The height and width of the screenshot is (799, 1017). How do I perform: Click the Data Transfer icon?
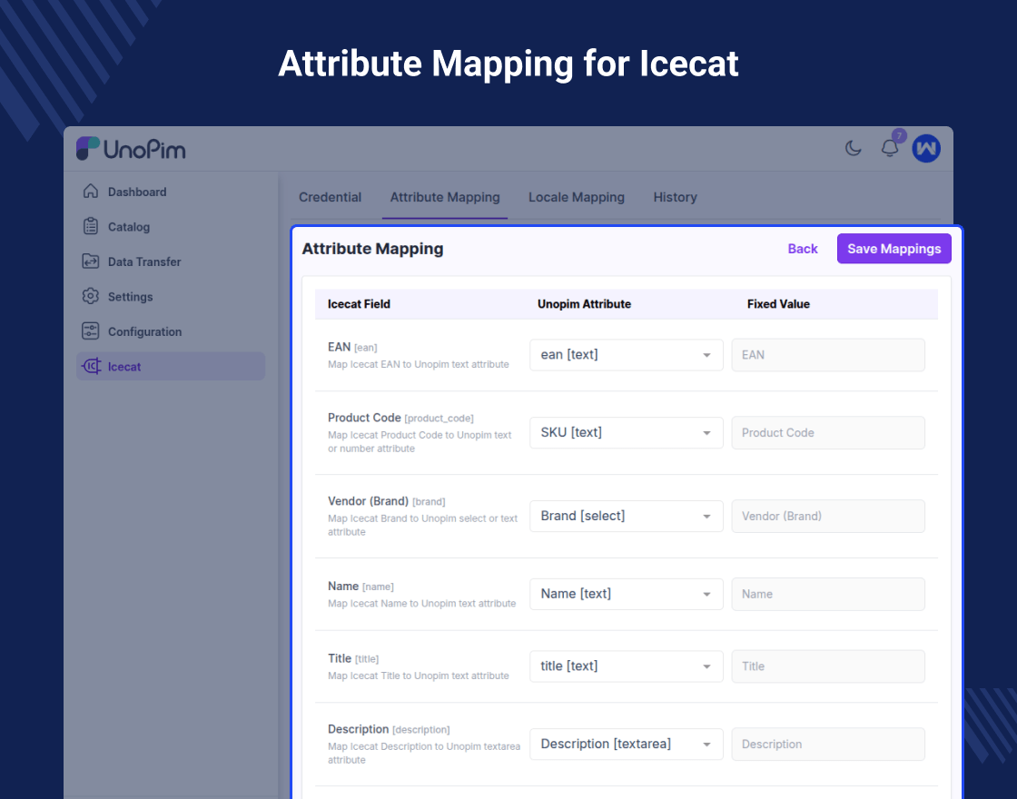(x=91, y=261)
